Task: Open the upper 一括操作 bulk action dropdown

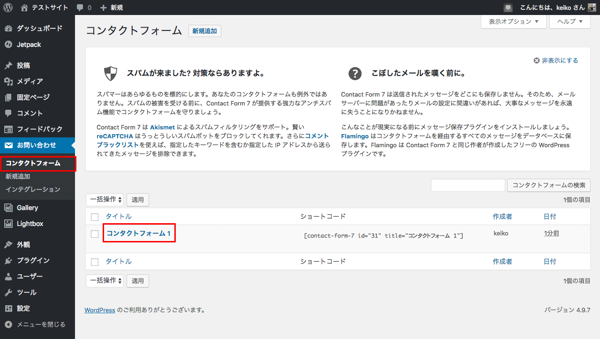Action: (105, 200)
